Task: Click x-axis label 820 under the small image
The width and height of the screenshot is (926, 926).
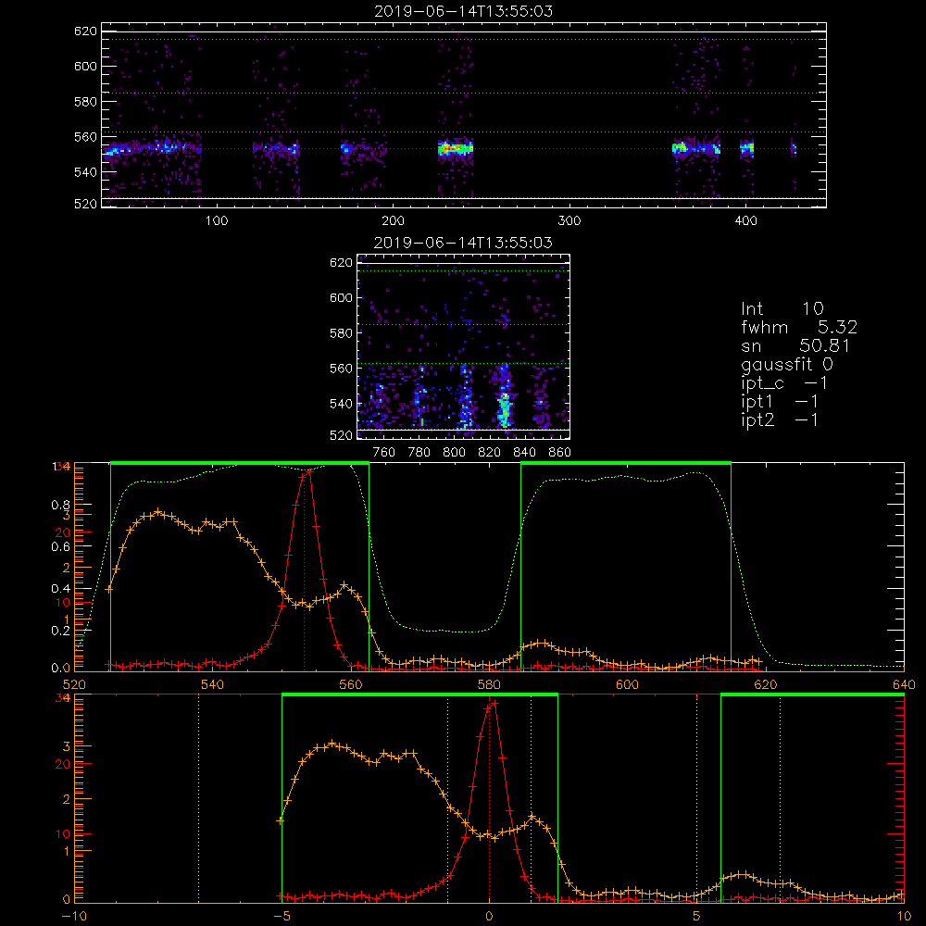Action: [x=490, y=453]
